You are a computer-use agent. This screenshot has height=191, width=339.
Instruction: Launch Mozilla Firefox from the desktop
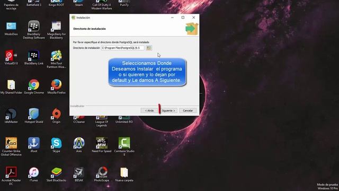tap(56, 86)
